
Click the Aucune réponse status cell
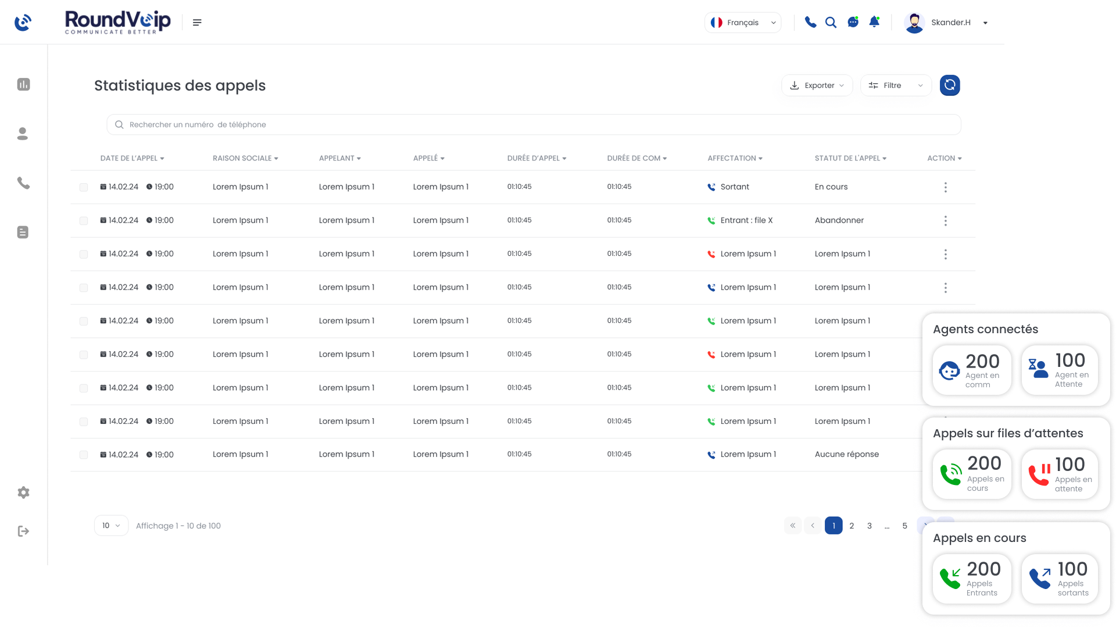click(847, 454)
